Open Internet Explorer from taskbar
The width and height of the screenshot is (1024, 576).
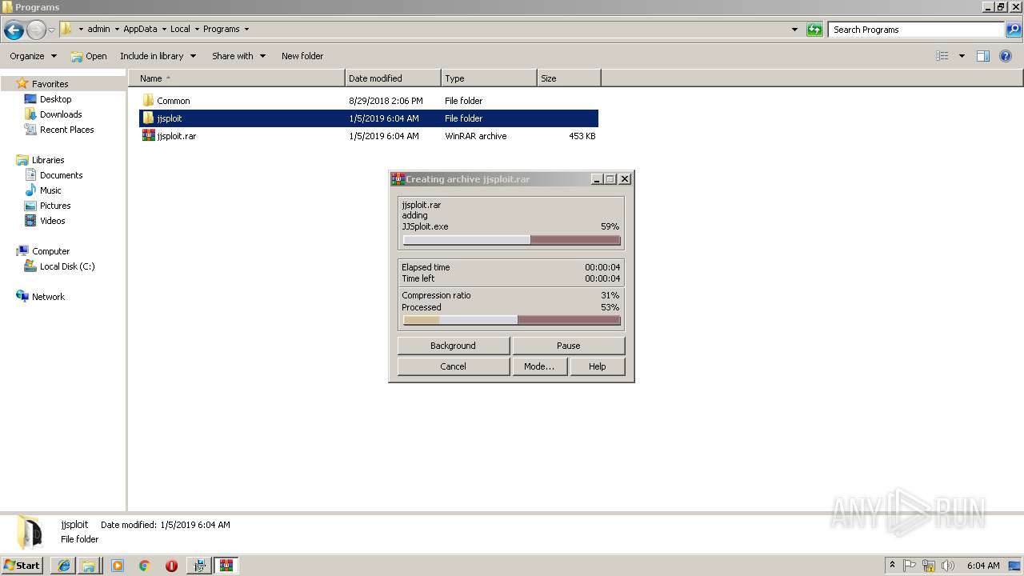point(64,566)
